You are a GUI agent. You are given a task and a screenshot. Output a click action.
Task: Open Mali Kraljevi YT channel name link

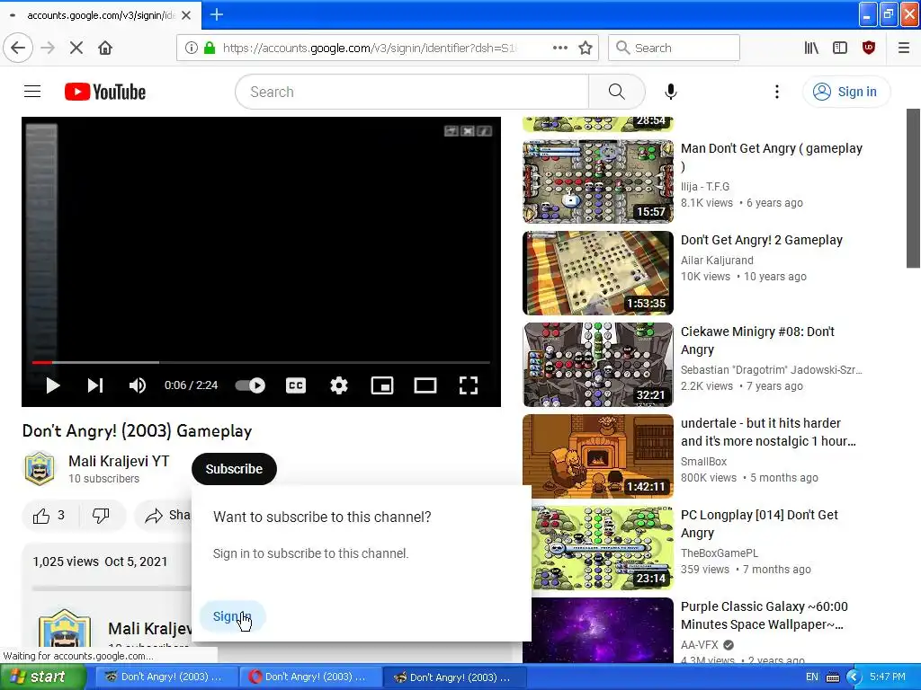(119, 461)
